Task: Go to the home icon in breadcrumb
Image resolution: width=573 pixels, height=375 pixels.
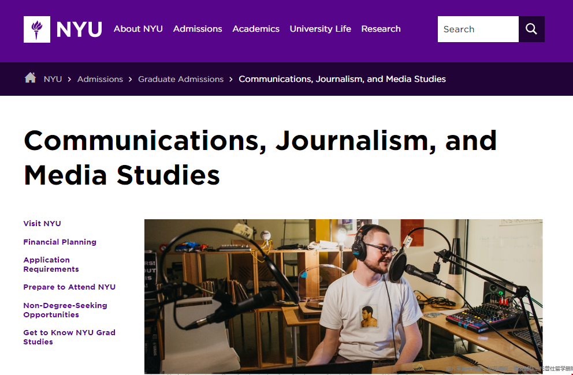Action: (31, 78)
